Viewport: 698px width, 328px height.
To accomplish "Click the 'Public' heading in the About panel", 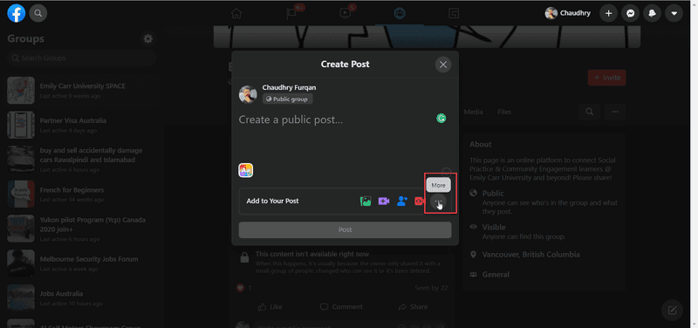I will [x=493, y=193].
